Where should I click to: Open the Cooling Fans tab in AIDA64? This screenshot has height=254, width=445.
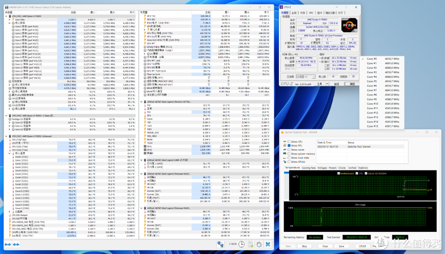click(x=309, y=168)
